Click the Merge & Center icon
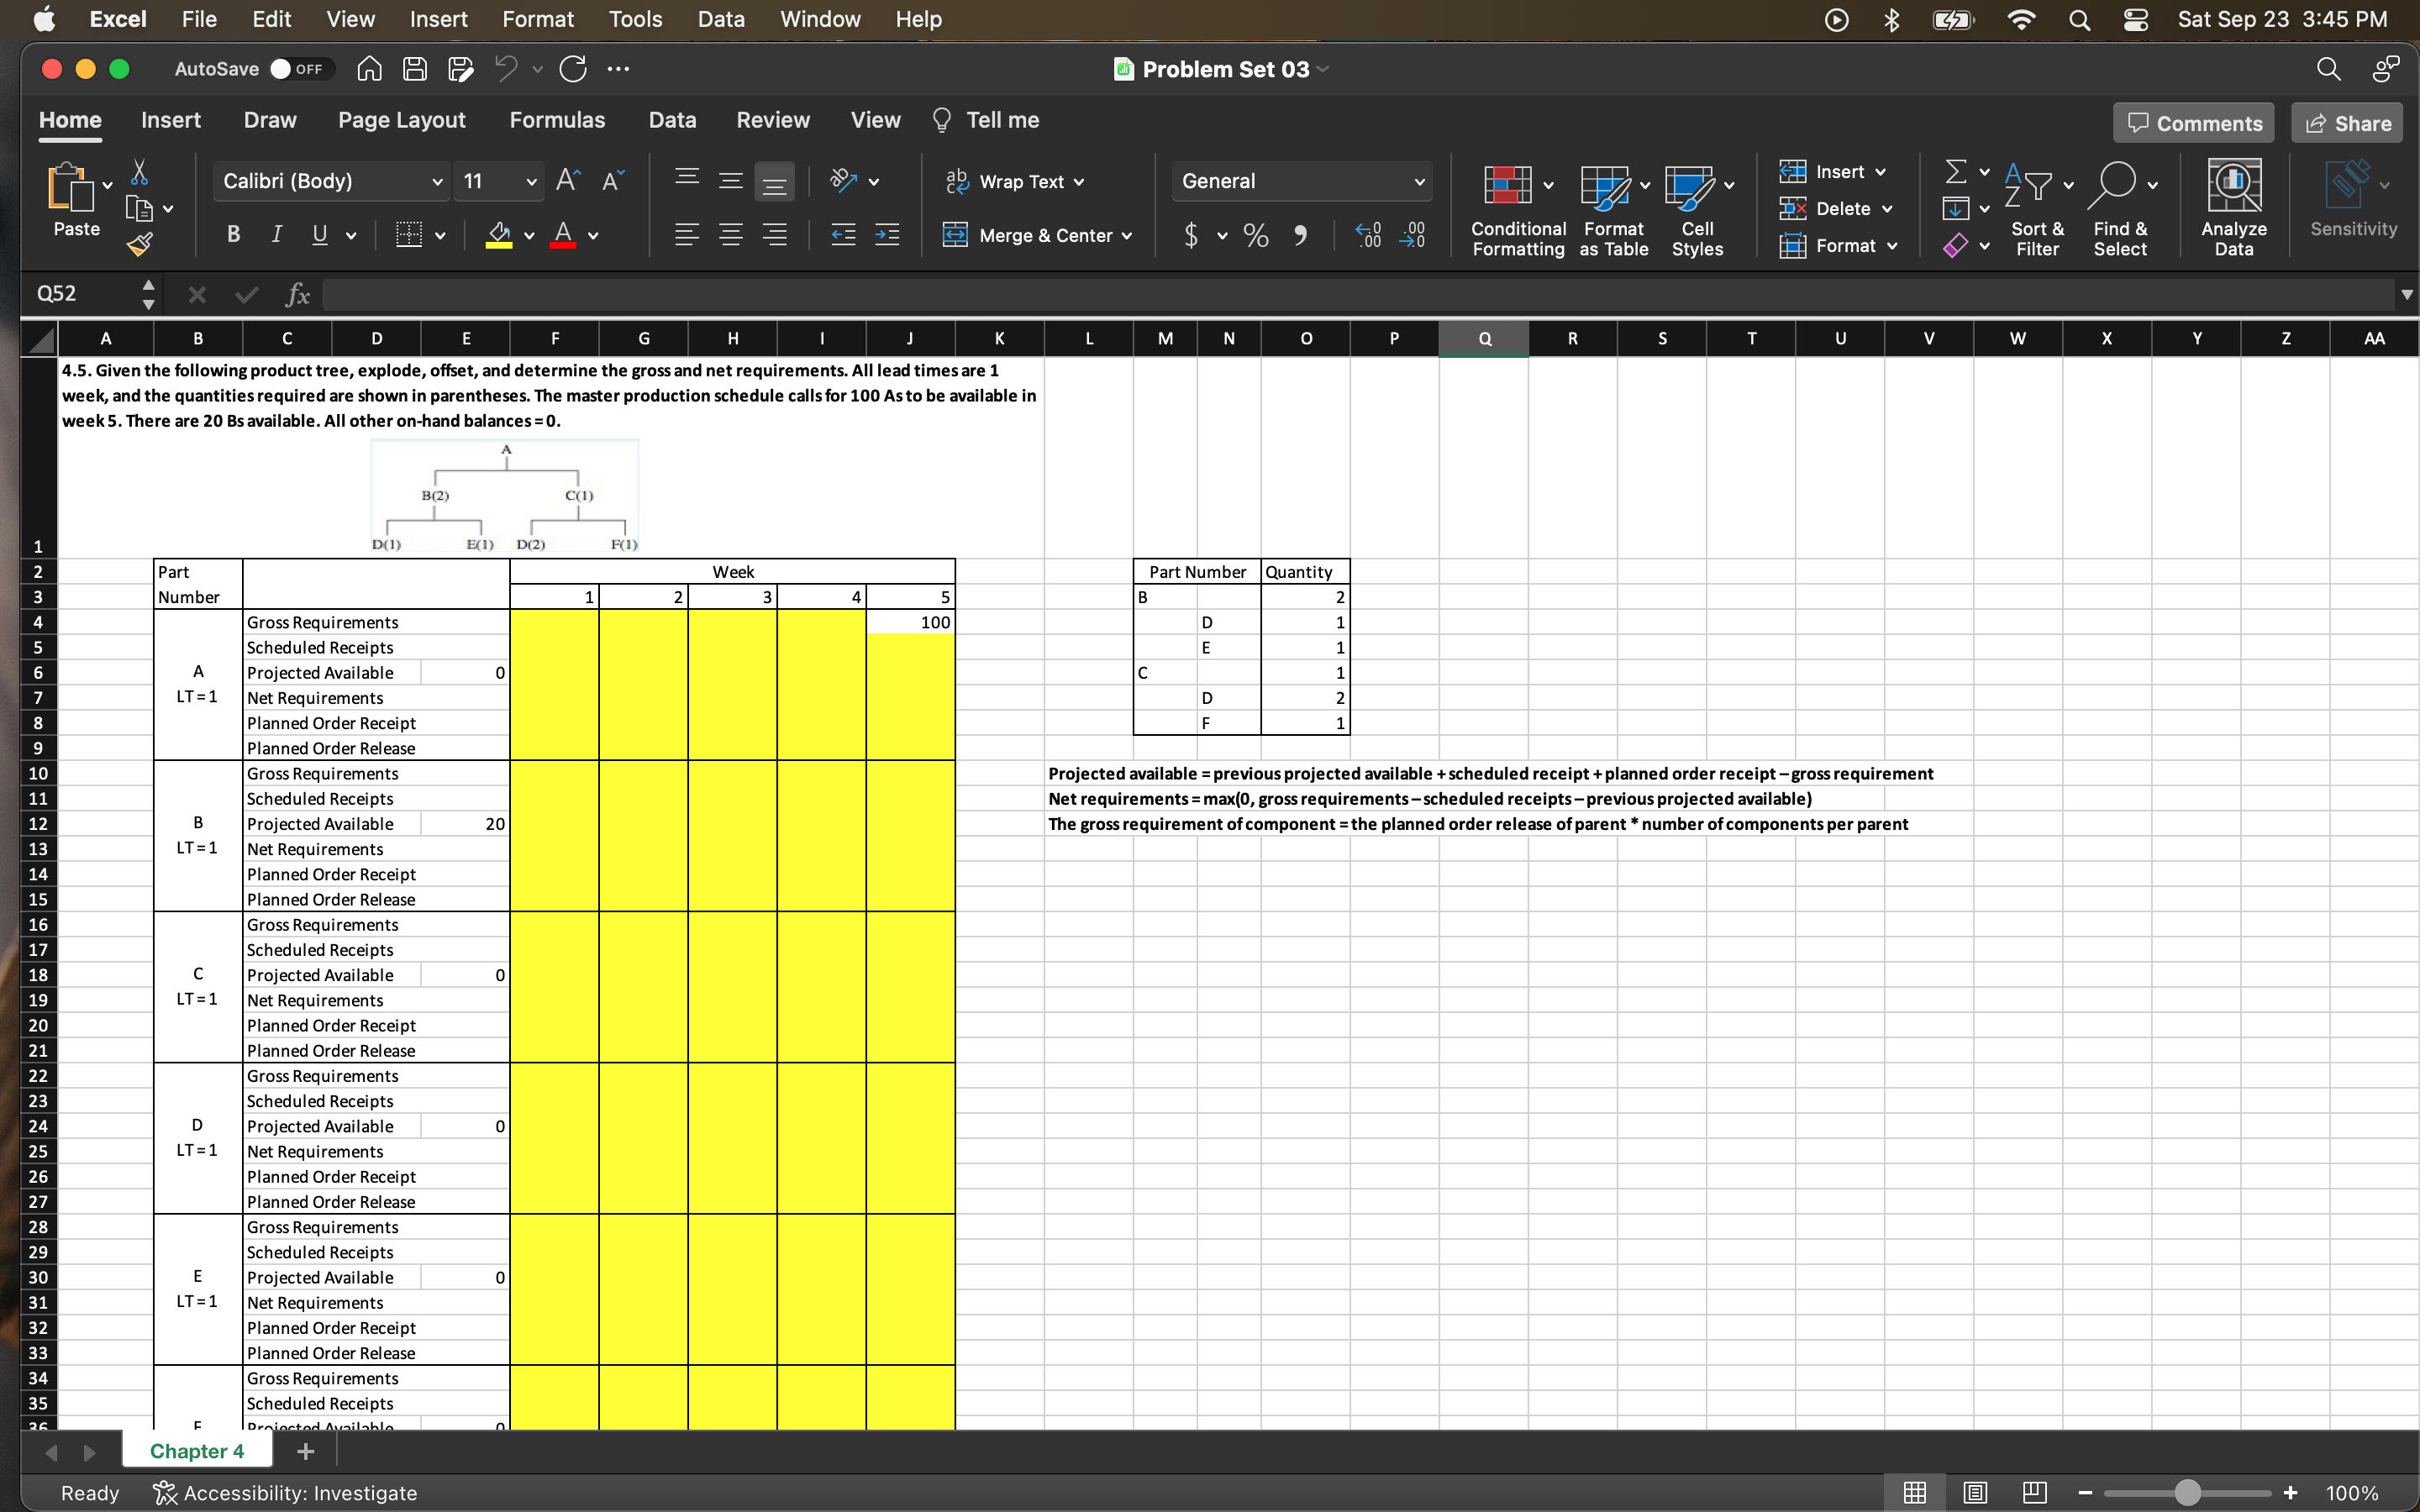This screenshot has width=2420, height=1512. click(1037, 235)
